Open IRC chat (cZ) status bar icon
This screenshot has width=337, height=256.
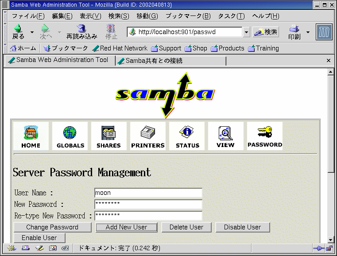(65, 248)
